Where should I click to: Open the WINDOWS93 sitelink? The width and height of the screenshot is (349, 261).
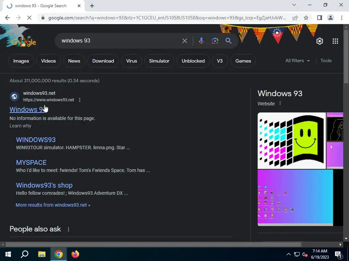(36, 140)
